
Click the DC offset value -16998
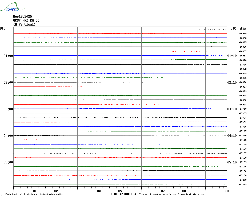(242, 105)
